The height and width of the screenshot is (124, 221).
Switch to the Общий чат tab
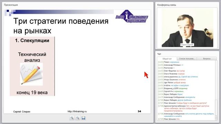point(167,59)
